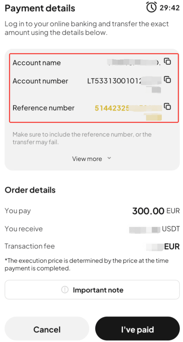The image size is (183, 342).
Task: Copy the reference number using its copy icon
Action: tap(168, 107)
